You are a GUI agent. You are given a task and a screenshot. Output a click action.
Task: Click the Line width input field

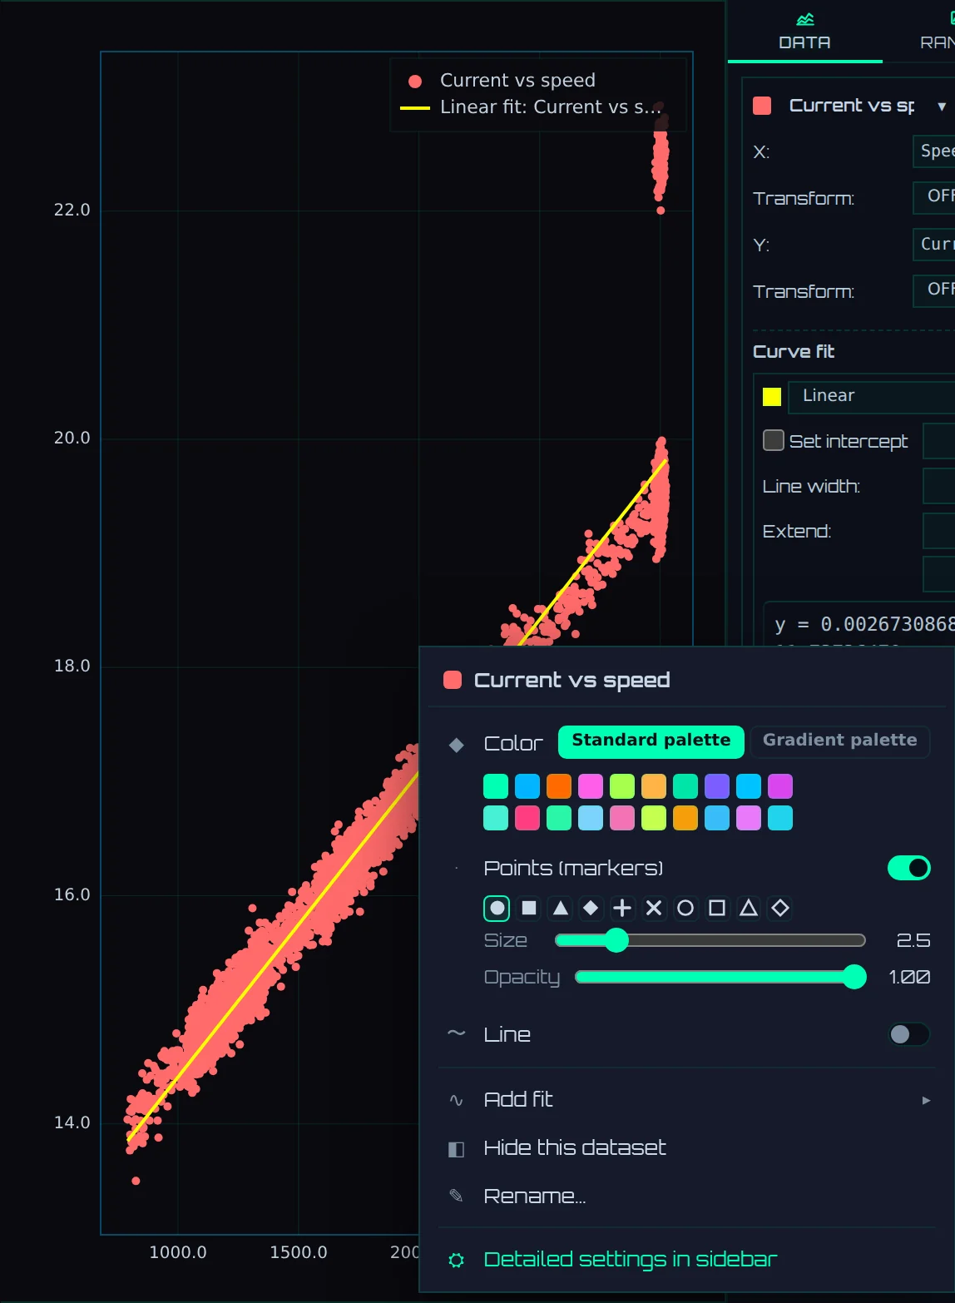[939, 486]
